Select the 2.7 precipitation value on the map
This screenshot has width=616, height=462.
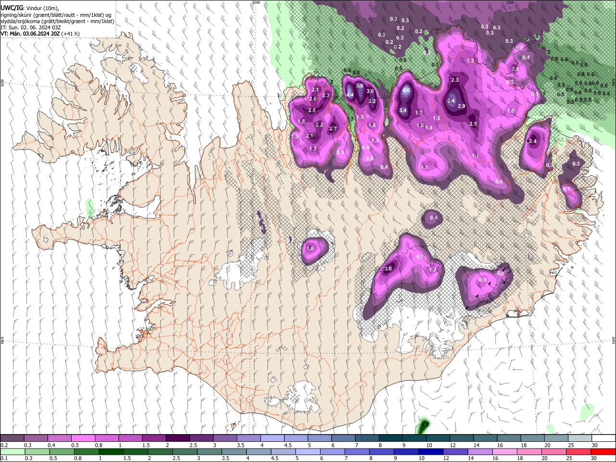[333, 128]
